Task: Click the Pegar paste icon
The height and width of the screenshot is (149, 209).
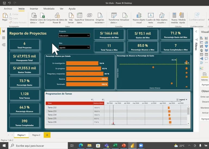Action: (5, 15)
